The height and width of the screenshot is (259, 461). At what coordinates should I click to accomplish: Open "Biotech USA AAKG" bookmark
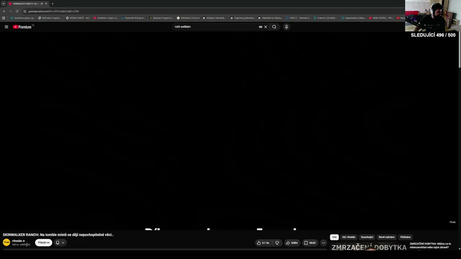(325, 18)
